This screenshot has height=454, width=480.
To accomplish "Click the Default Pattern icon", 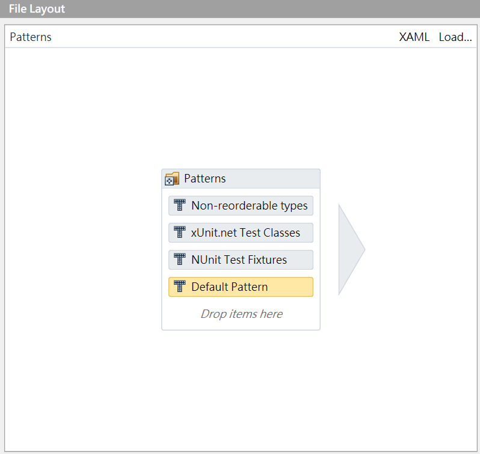I will 179,287.
